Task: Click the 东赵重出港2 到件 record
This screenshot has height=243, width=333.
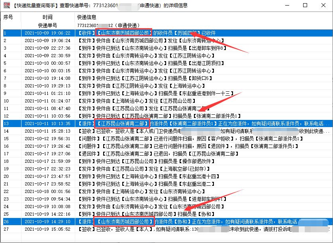Action: (159, 183)
